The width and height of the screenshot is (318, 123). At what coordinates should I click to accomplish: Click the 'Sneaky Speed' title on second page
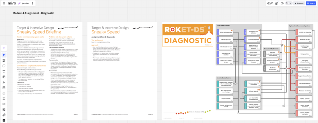pos(105,32)
